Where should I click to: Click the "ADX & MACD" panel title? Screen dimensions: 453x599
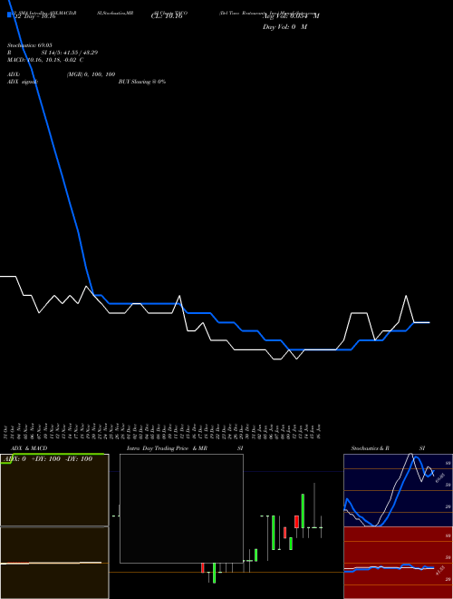[29, 448]
